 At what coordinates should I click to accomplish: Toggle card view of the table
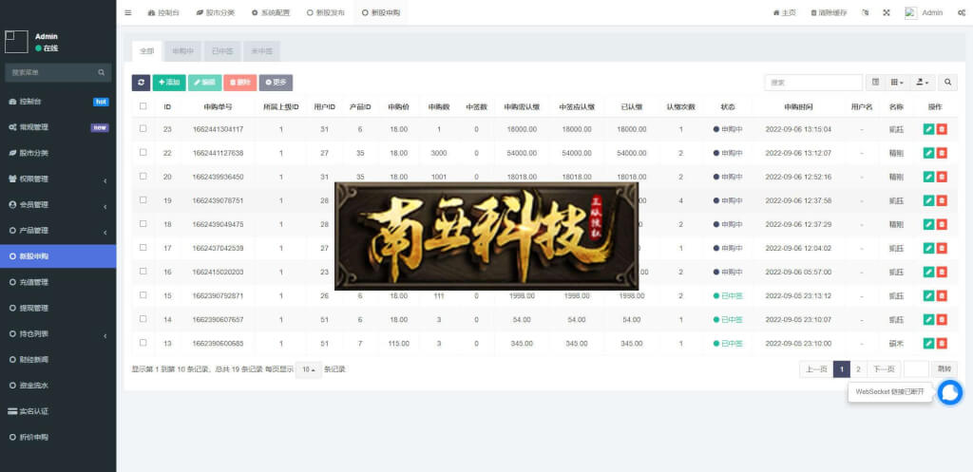[875, 83]
